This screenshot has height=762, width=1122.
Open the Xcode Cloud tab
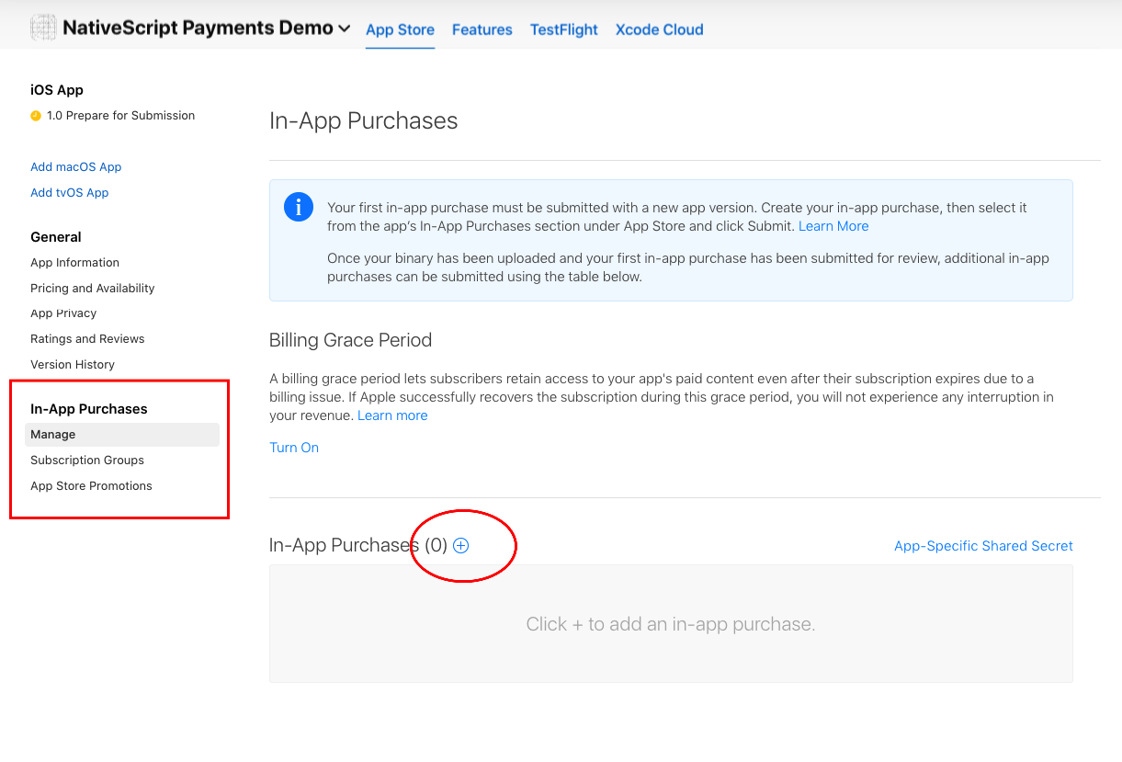click(x=659, y=29)
